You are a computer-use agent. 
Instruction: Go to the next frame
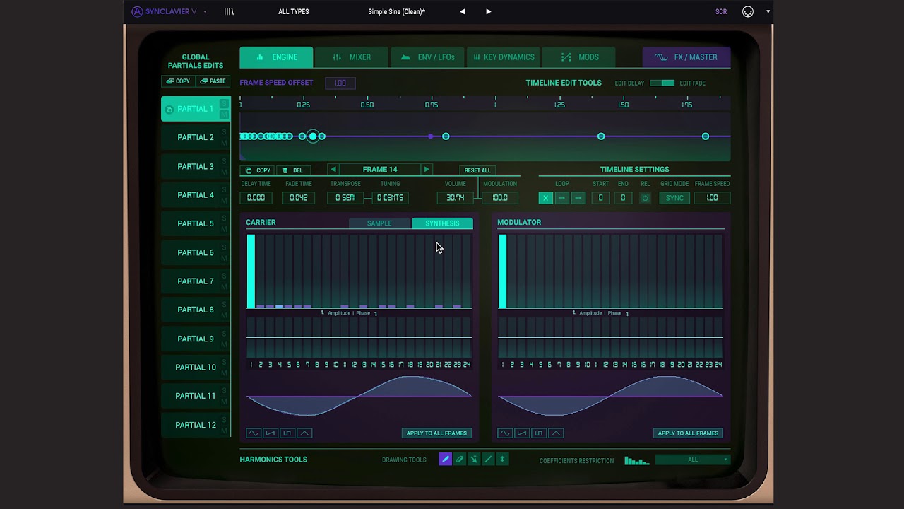[427, 170]
